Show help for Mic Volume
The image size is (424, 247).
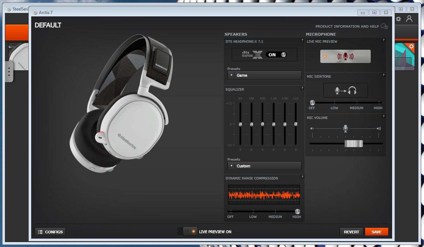click(384, 116)
